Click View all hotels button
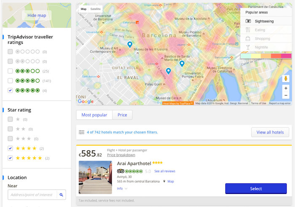295x207 pixels. (270, 132)
